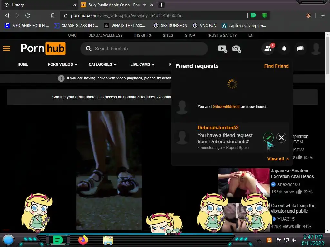Open VNC FUN bookmark
The width and height of the screenshot is (330, 247).
(205, 26)
